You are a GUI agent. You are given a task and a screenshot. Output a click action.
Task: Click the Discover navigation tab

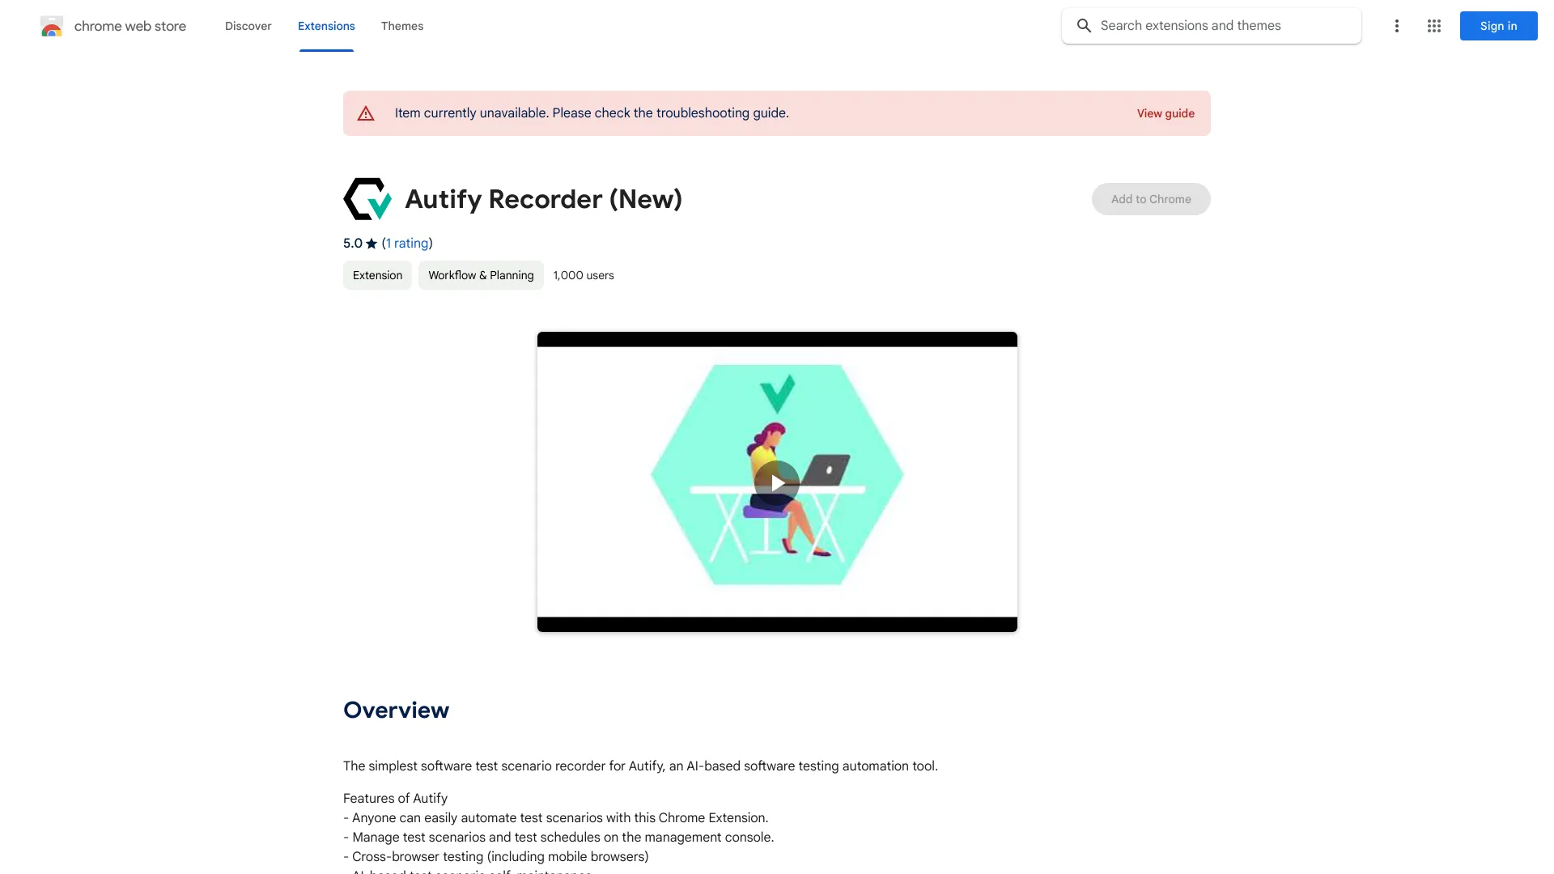[248, 24]
